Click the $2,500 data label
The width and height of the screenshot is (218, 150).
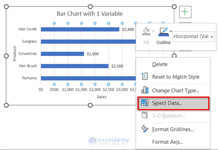[x=117, y=66]
